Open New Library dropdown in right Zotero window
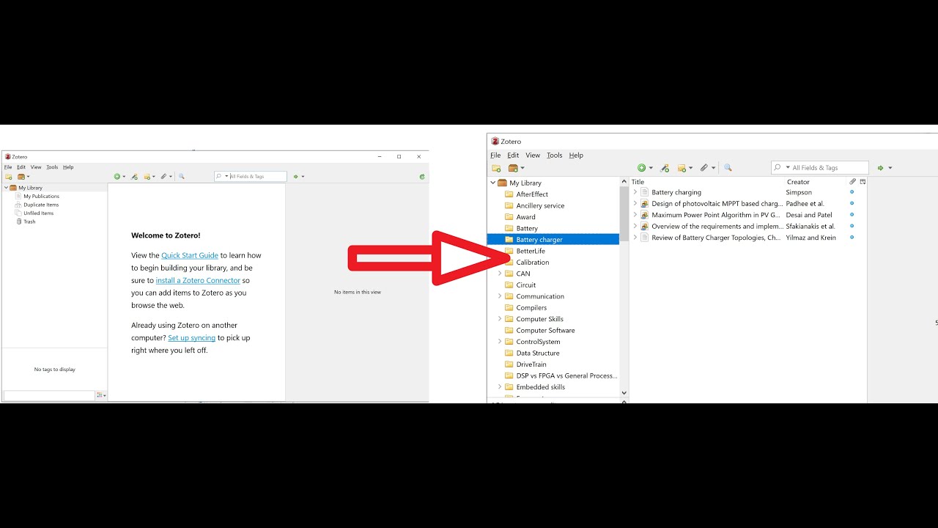The height and width of the screenshot is (528, 938). 517,168
